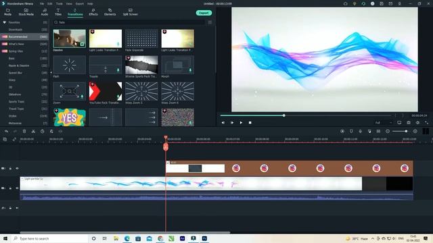Toggle lock on the audio track

(10, 208)
